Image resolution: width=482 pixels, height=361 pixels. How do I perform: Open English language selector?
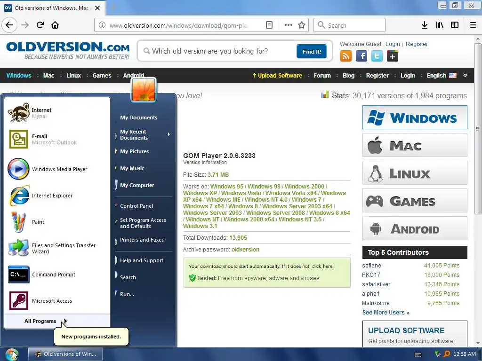click(x=442, y=75)
